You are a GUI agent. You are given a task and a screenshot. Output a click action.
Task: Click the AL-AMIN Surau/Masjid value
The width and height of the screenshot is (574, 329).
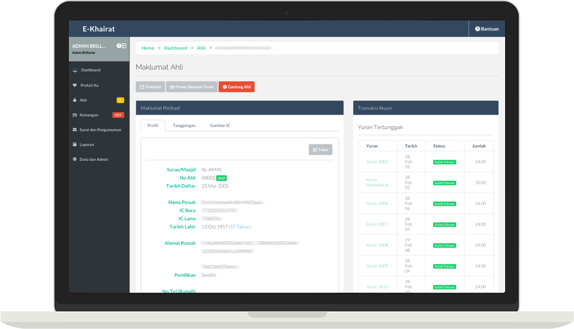pyautogui.click(x=211, y=170)
